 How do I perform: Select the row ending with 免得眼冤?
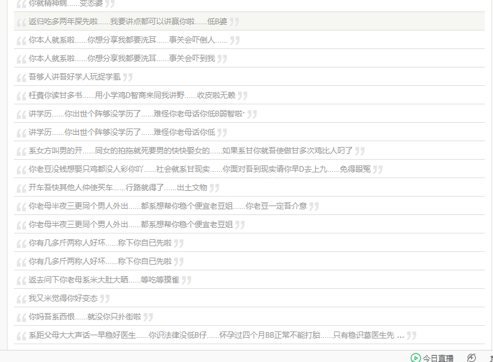tap(249, 169)
